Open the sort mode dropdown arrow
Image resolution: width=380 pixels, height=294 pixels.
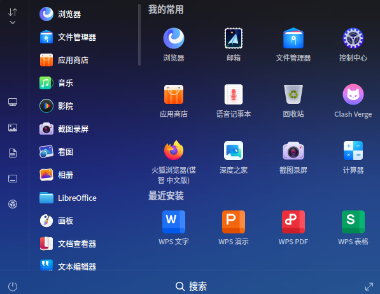click(x=13, y=22)
